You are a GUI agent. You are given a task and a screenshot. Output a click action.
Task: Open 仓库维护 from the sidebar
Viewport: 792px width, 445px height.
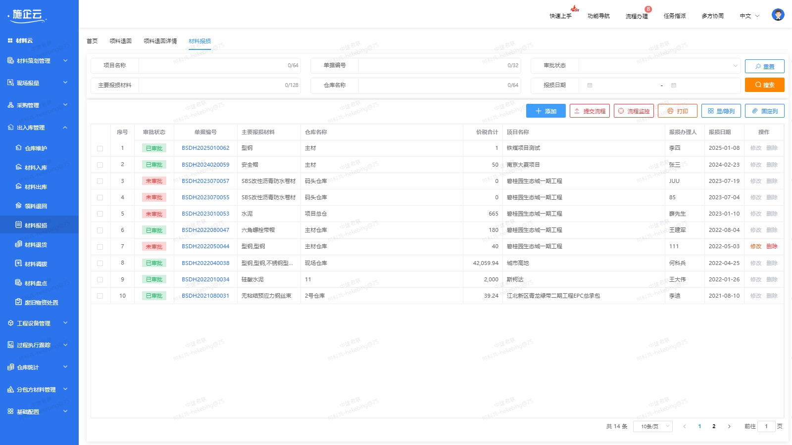[36, 148]
